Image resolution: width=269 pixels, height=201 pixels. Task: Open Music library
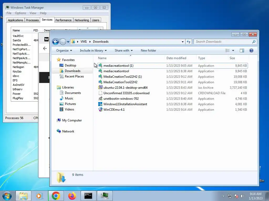coord(69,98)
